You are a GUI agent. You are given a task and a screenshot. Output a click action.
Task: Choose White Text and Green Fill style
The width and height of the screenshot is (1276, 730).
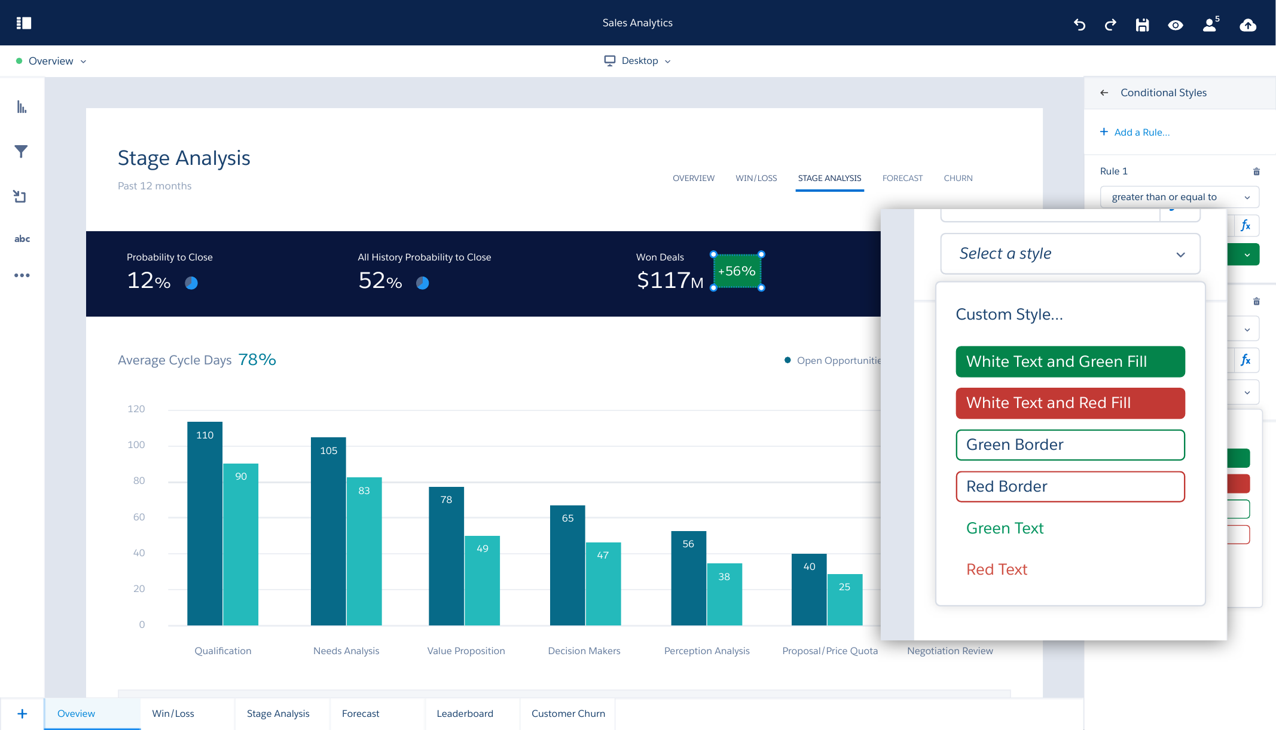(1070, 361)
